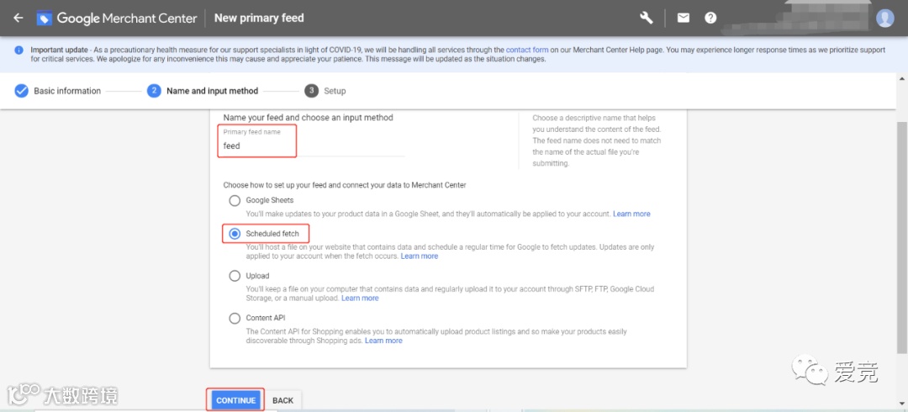Go back using the header arrow
This screenshot has width=908, height=412.
coord(18,18)
